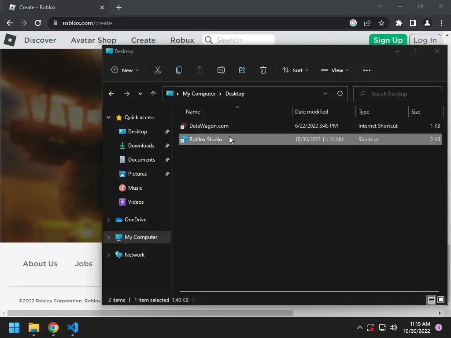Open Chrome three-dot menu

[441, 23]
